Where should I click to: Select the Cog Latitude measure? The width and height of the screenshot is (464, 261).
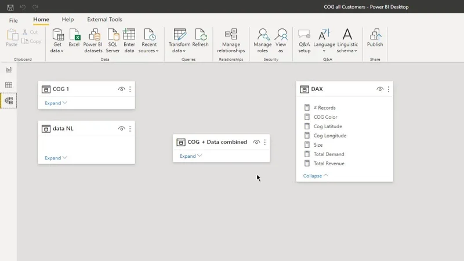[328, 126]
